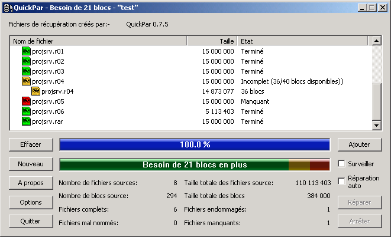The image size is (391, 237).
Task: Click the green icon beside projsrv.rar
Action: coord(26,121)
